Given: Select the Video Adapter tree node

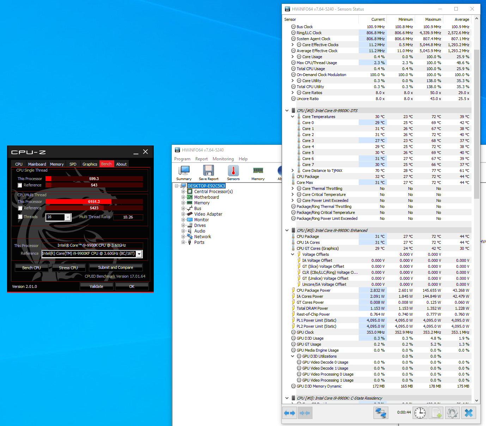Looking at the screenshot, I should pos(208,214).
